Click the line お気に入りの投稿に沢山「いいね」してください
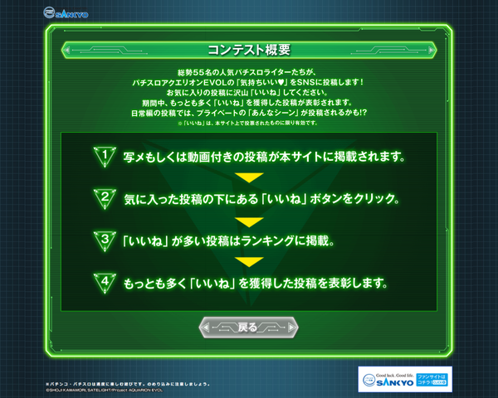The width and height of the screenshot is (498, 398). tap(247, 93)
